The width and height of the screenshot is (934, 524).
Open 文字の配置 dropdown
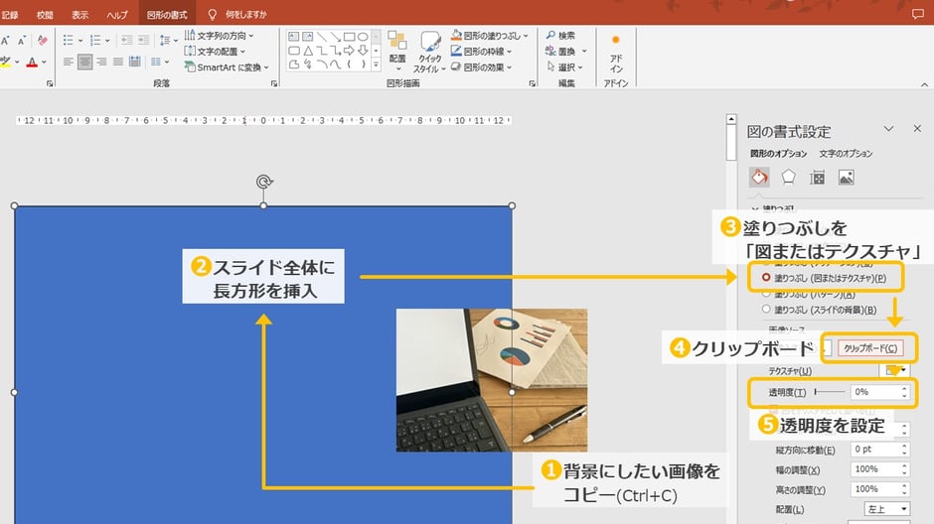click(x=215, y=52)
